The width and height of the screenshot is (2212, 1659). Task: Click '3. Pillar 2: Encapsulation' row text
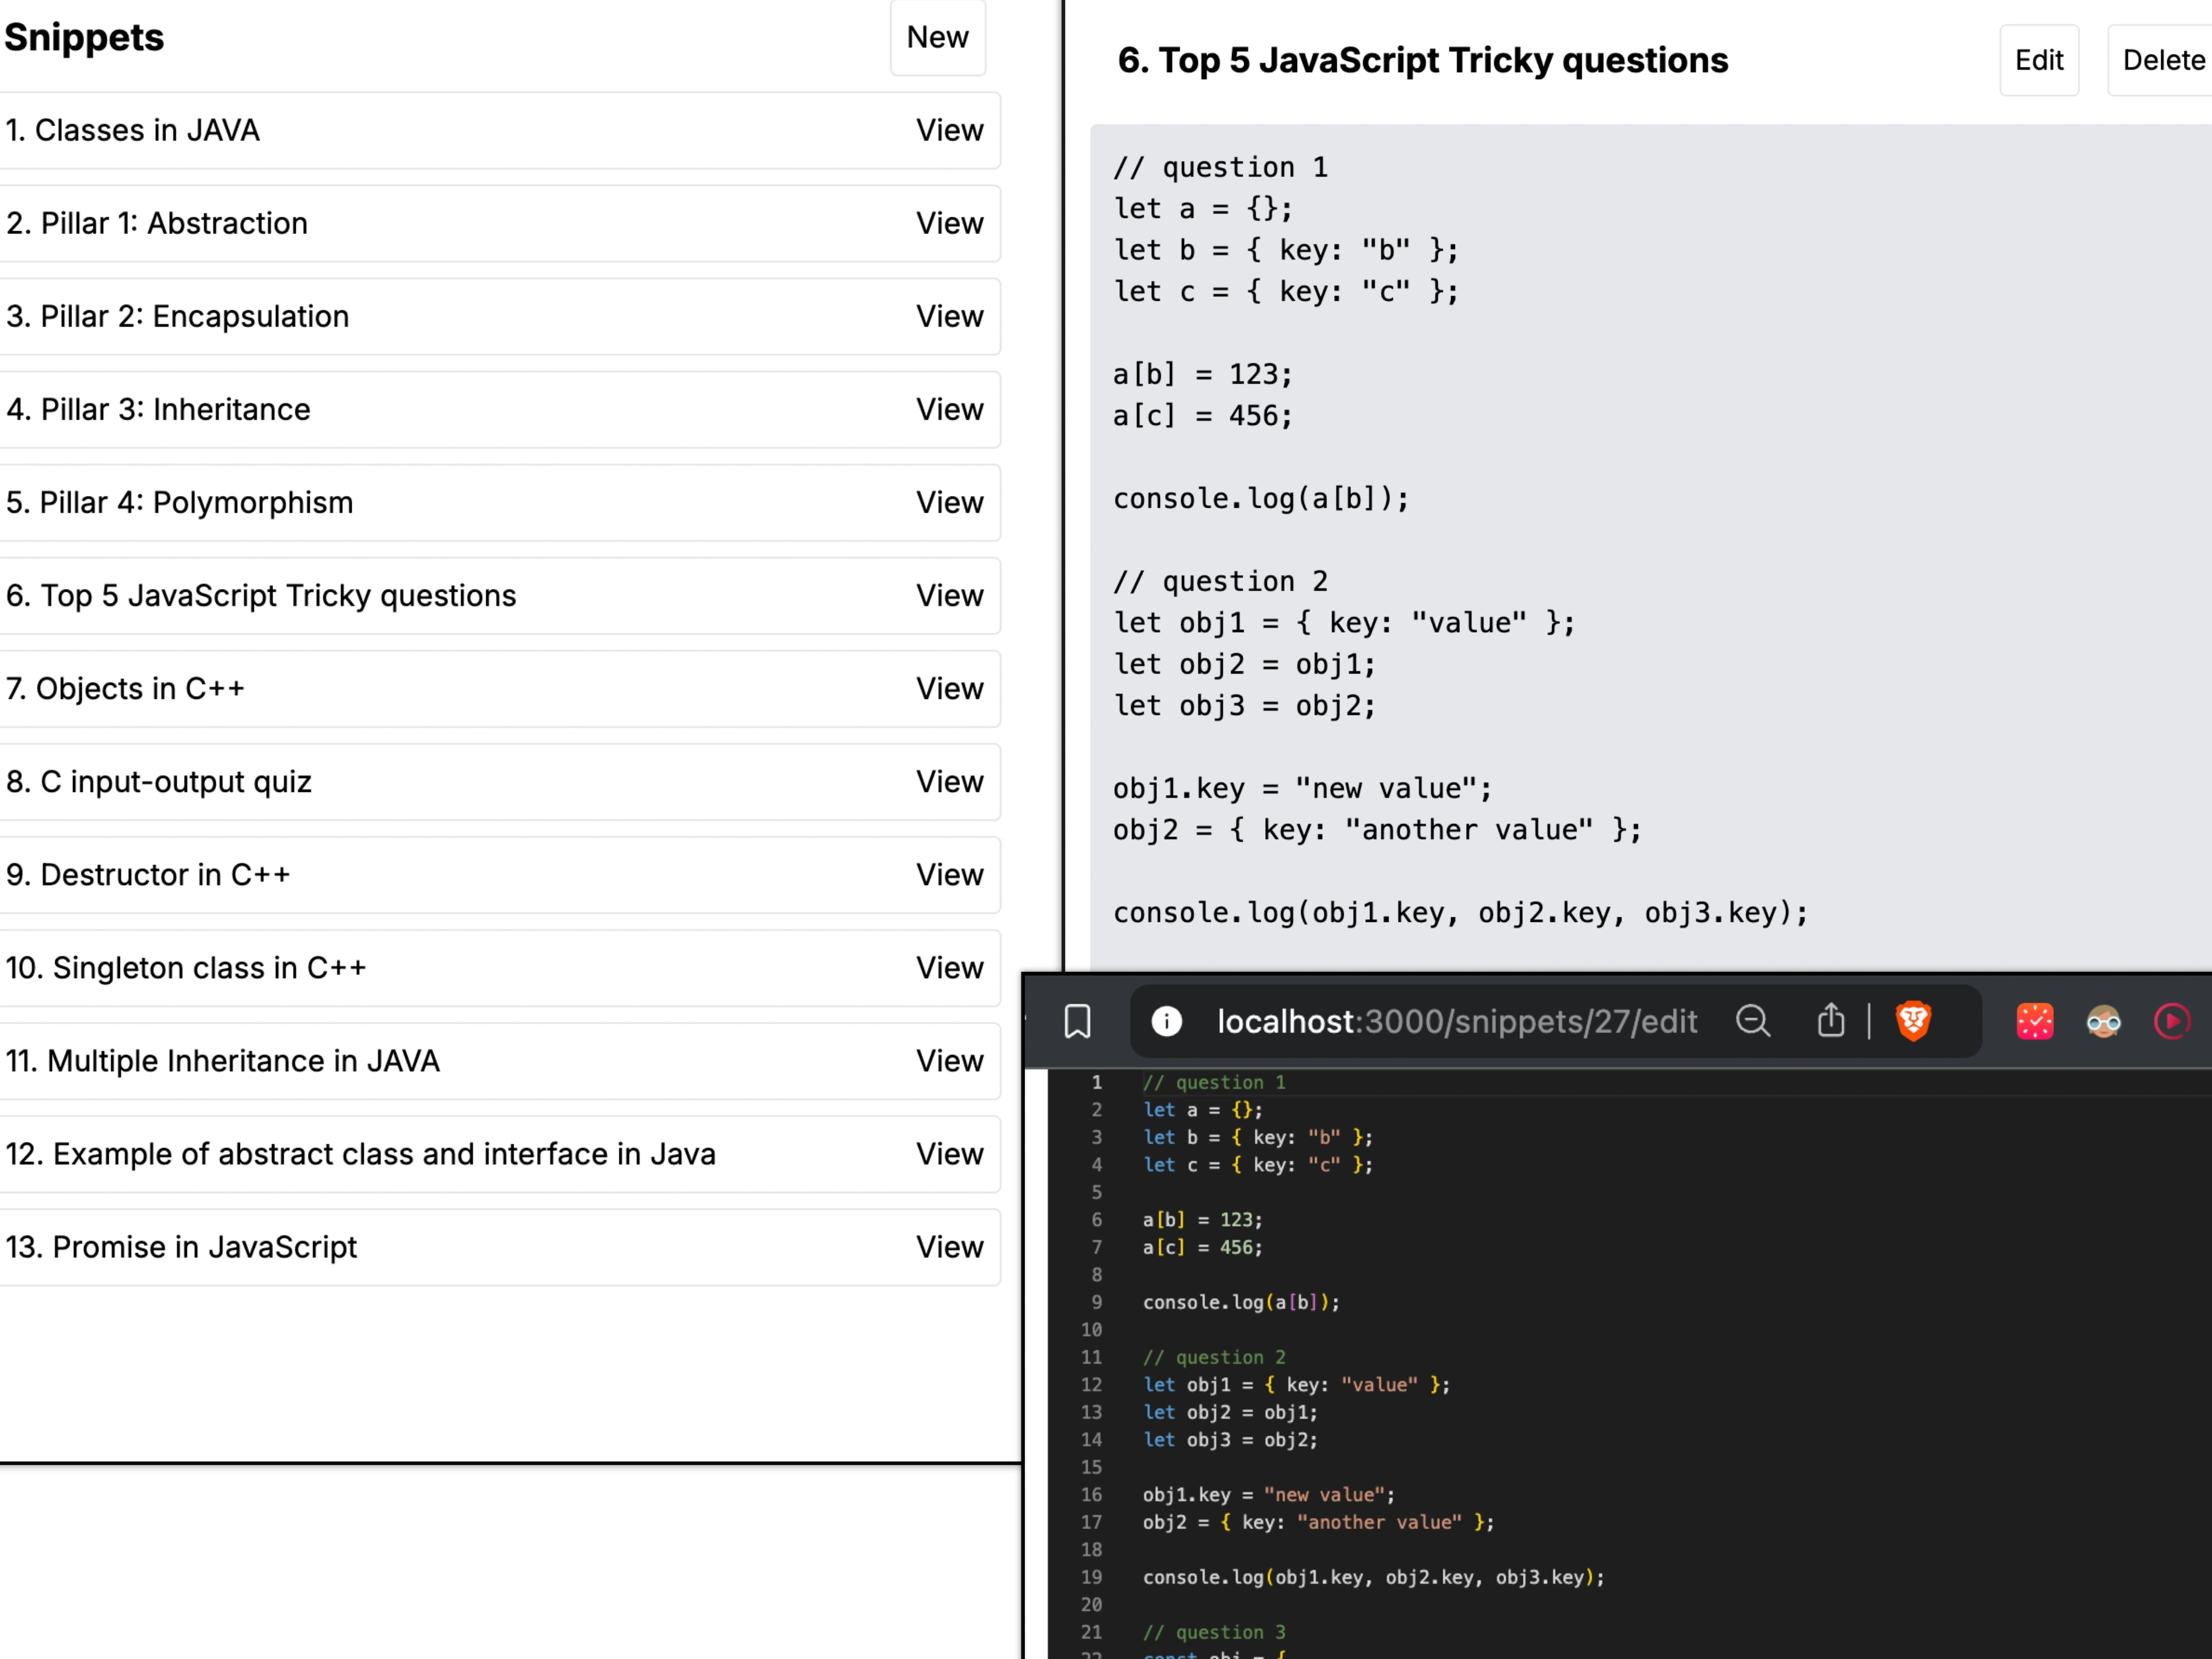coord(177,316)
